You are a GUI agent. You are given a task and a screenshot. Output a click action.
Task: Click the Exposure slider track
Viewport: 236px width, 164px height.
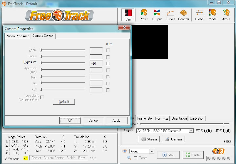click(x=63, y=63)
